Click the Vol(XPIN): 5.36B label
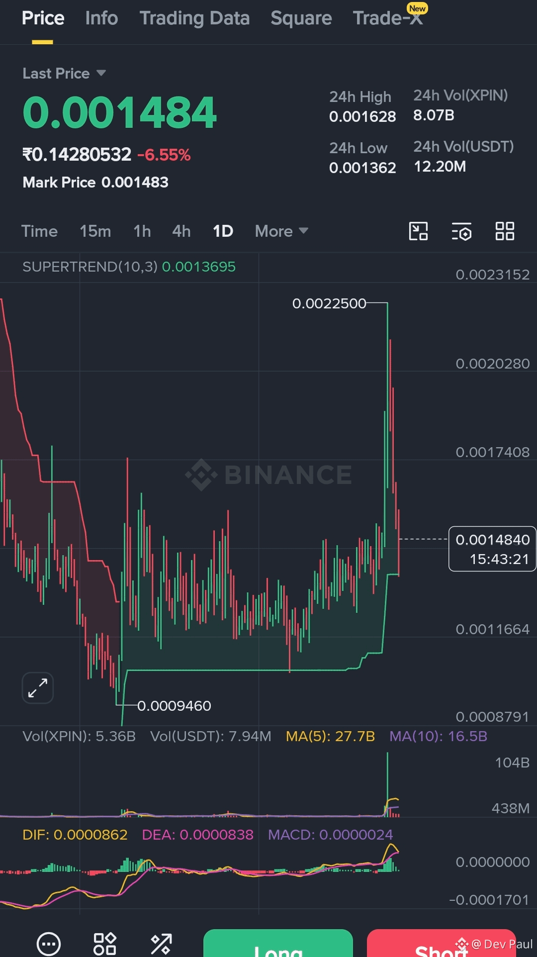 79,736
